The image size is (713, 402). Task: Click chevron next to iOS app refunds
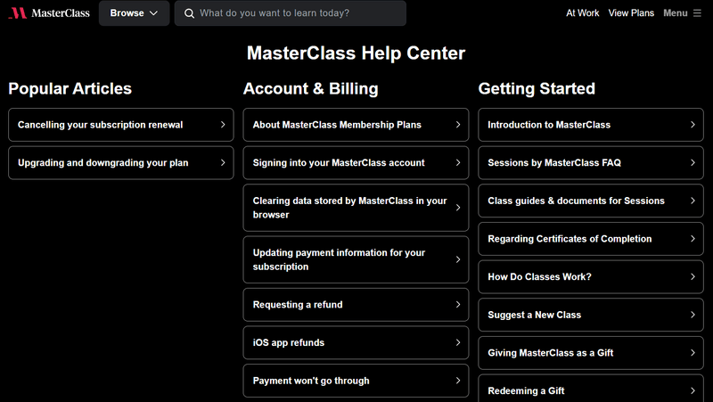coord(458,342)
